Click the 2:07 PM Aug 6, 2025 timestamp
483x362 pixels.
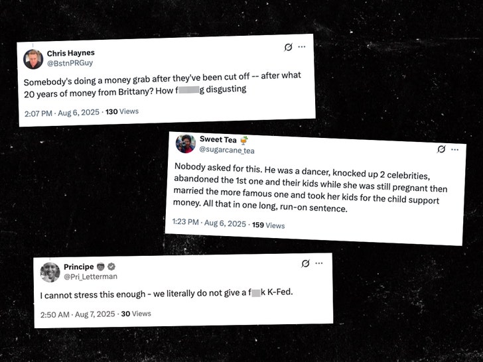62,113
